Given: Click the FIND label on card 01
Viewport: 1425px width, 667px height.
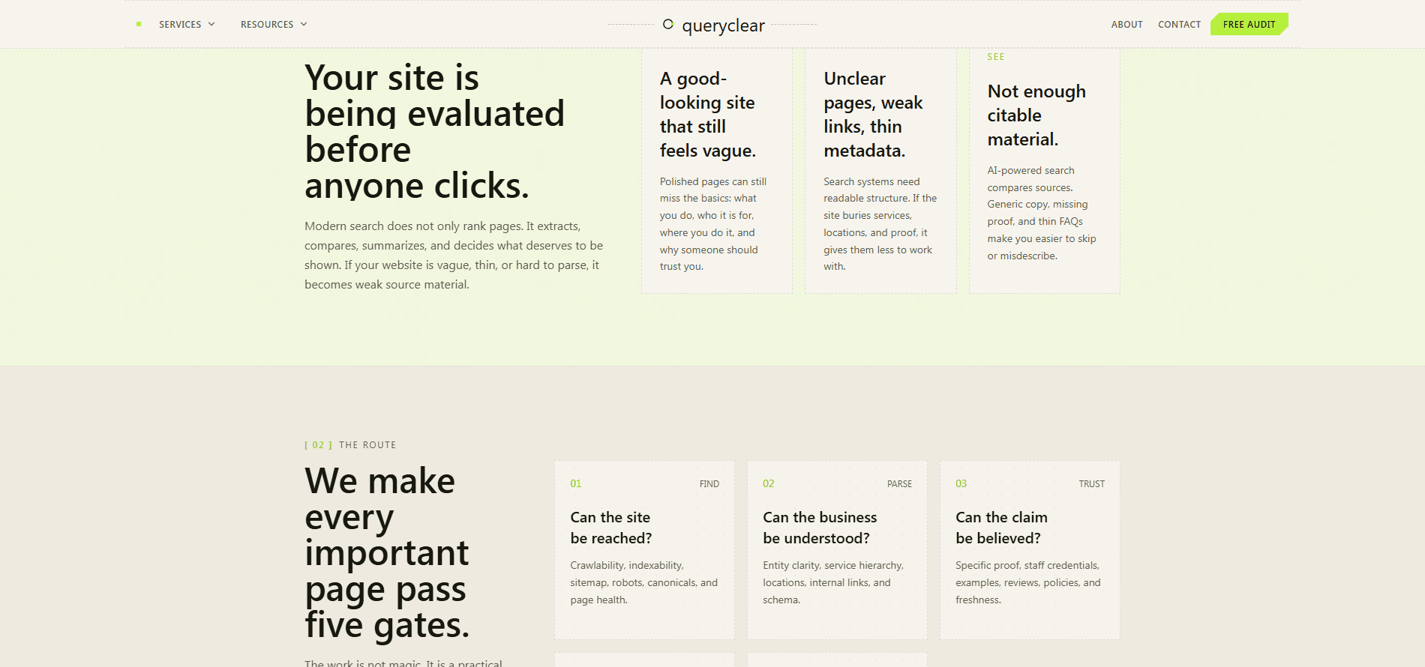Looking at the screenshot, I should (709, 484).
